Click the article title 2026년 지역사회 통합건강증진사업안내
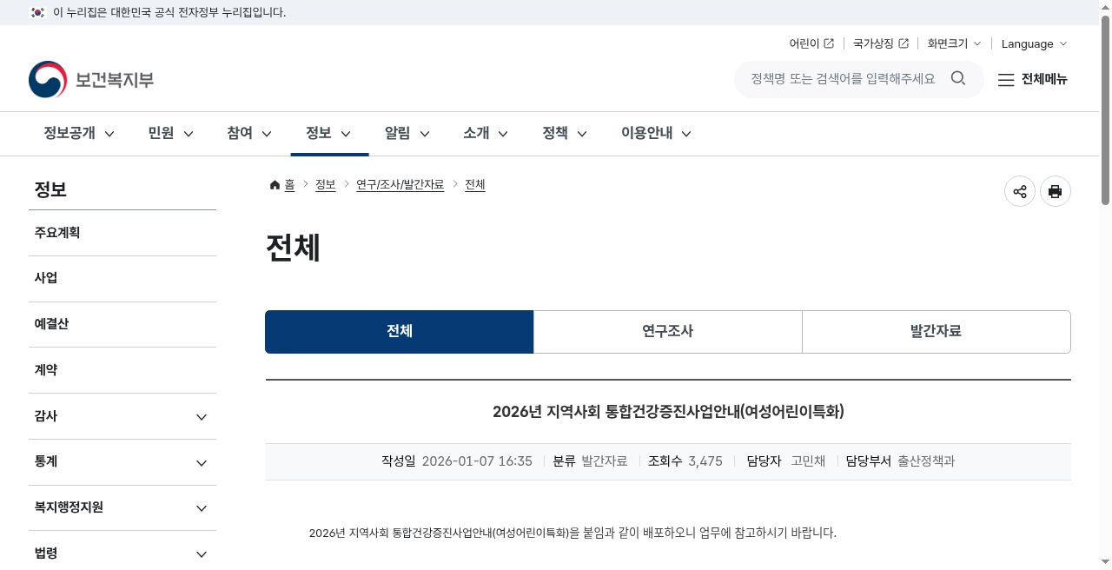Viewport: 1112px width, 570px height. [x=668, y=412]
